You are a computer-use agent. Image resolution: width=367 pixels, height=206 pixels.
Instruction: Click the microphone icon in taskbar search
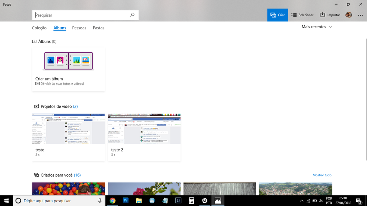tap(100, 201)
